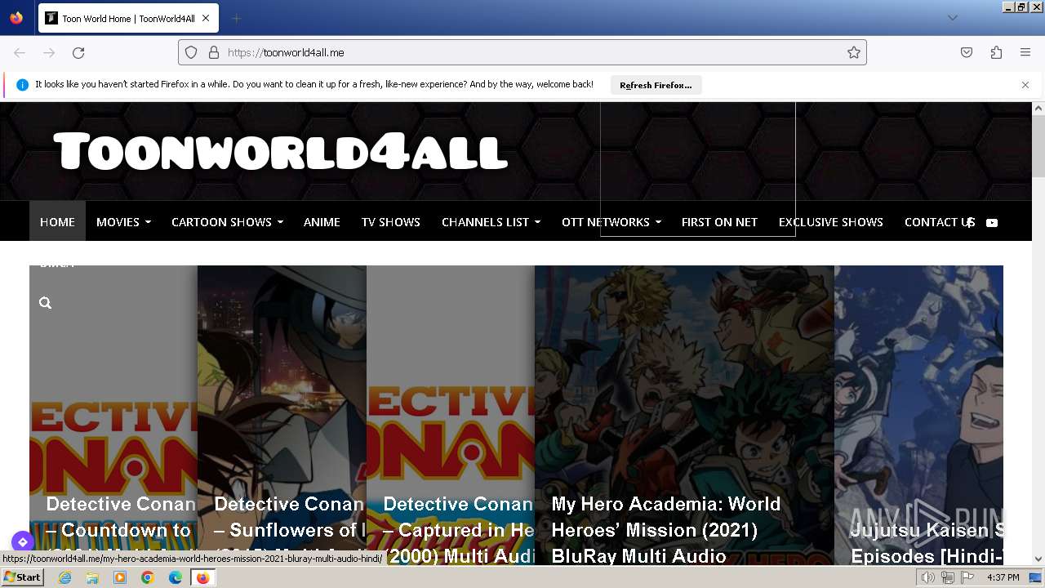Viewport: 1045px width, 588px height.
Task: Click the scrollbar down arrow
Action: [1038, 559]
